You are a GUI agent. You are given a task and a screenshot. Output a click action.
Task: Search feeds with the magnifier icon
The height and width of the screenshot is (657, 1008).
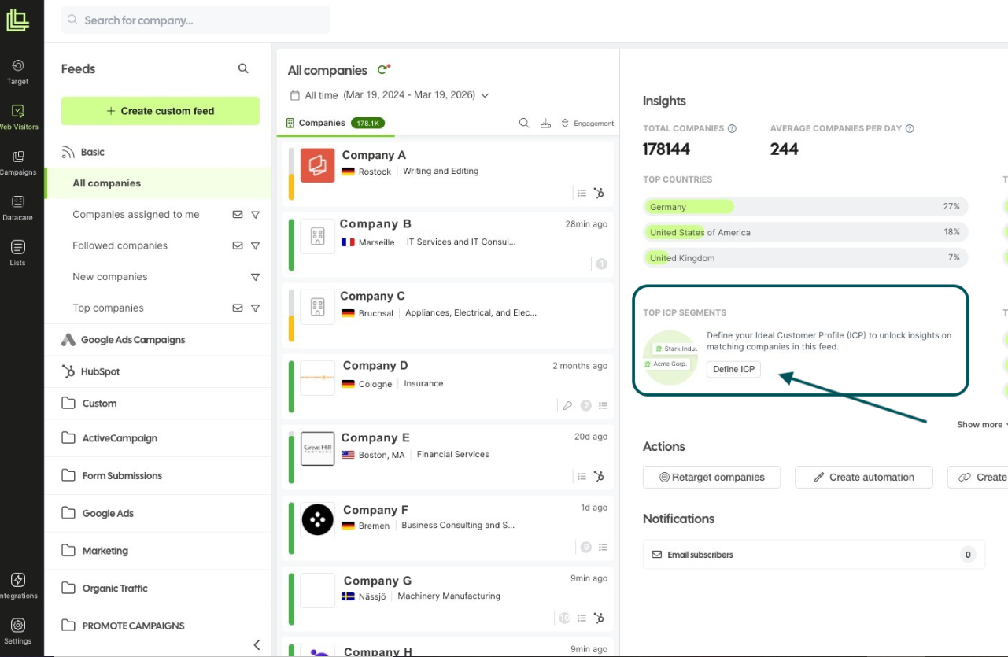click(x=243, y=69)
